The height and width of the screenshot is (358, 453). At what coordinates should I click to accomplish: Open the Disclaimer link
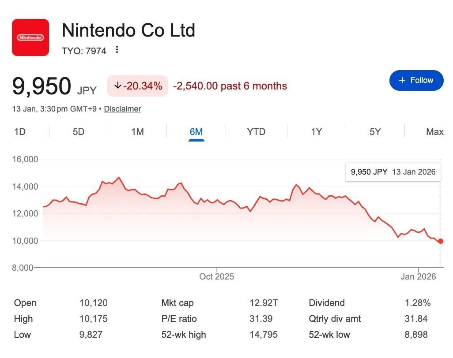(x=122, y=109)
